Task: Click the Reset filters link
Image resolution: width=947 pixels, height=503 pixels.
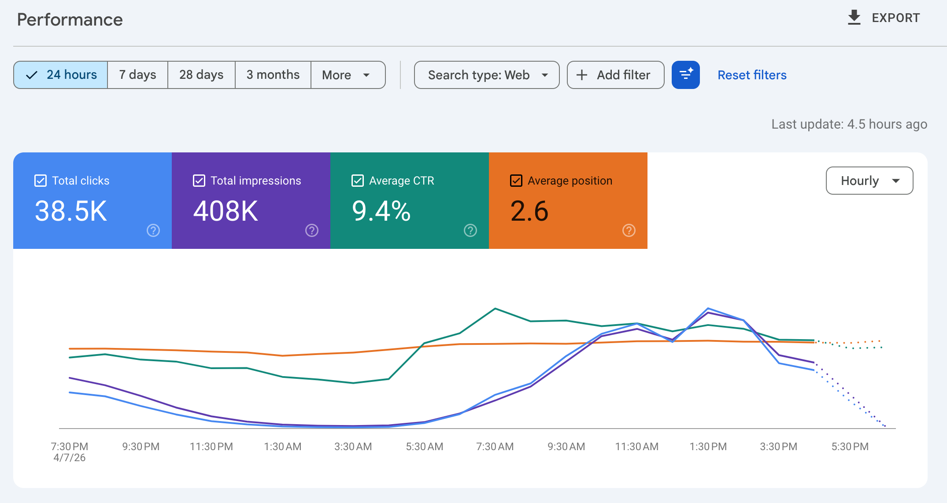Action: [x=752, y=75]
